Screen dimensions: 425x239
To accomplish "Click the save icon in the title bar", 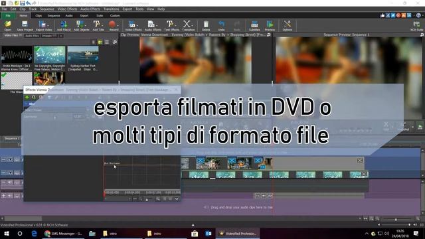I will point(22,3).
